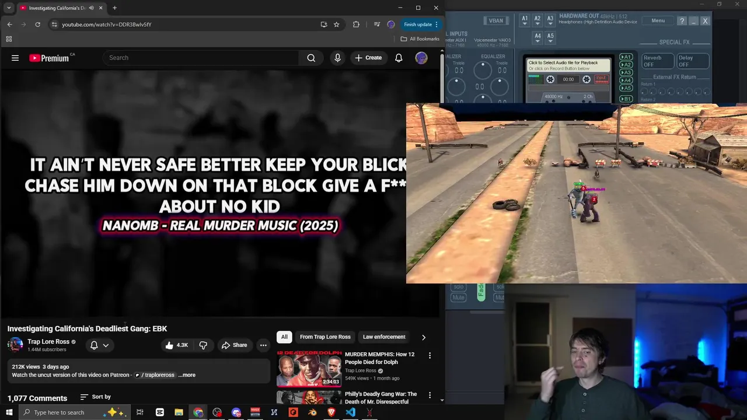Image resolution: width=747 pixels, height=420 pixels.
Task: Reload the page in Chrome
Action: (37, 24)
